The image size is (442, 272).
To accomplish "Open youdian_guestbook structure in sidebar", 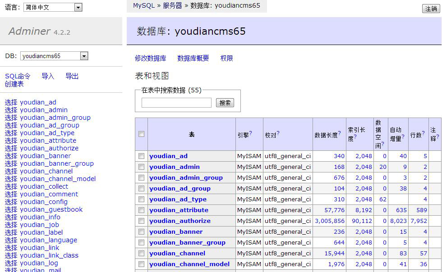I will pyautogui.click(x=51, y=209).
